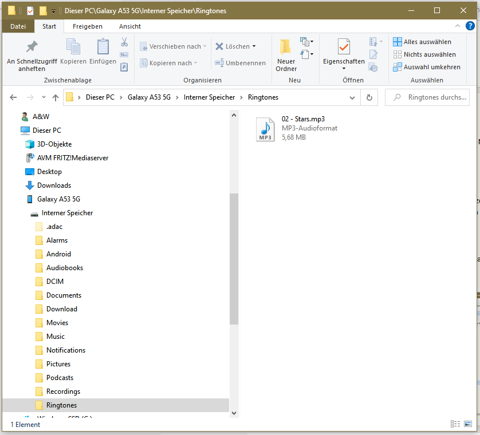Collapse the ribbon with the chevron
Viewport: 480px width, 435px height.
click(x=457, y=26)
